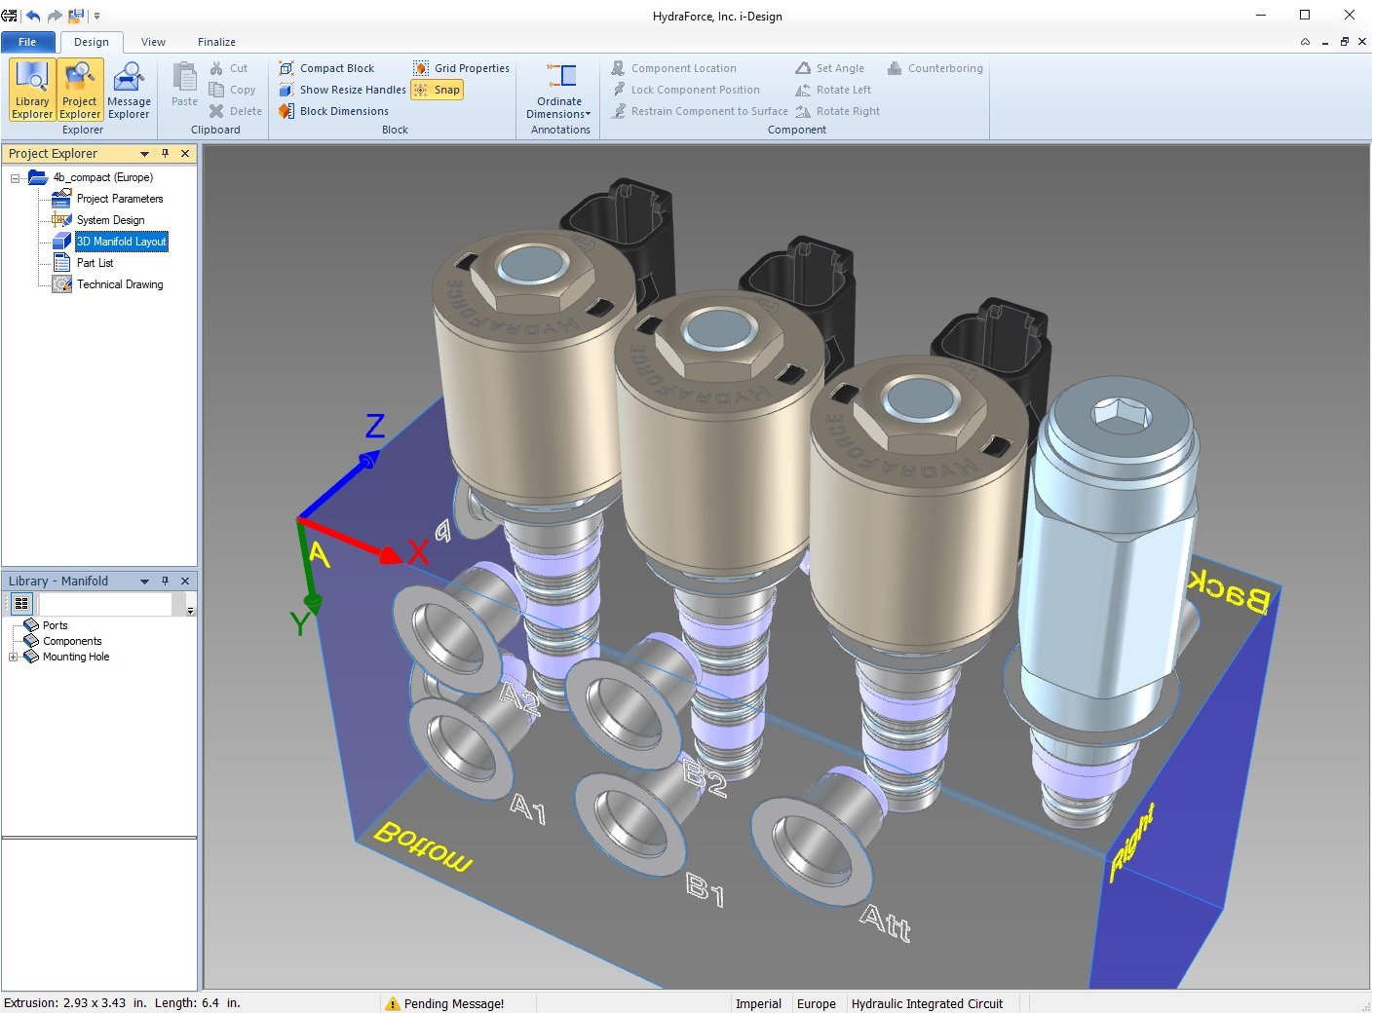Click the library search input field
Image resolution: width=1373 pixels, height=1014 pixels.
[x=104, y=604]
